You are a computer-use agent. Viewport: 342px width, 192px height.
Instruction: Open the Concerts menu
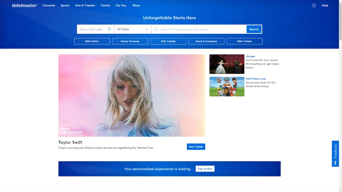point(49,5)
